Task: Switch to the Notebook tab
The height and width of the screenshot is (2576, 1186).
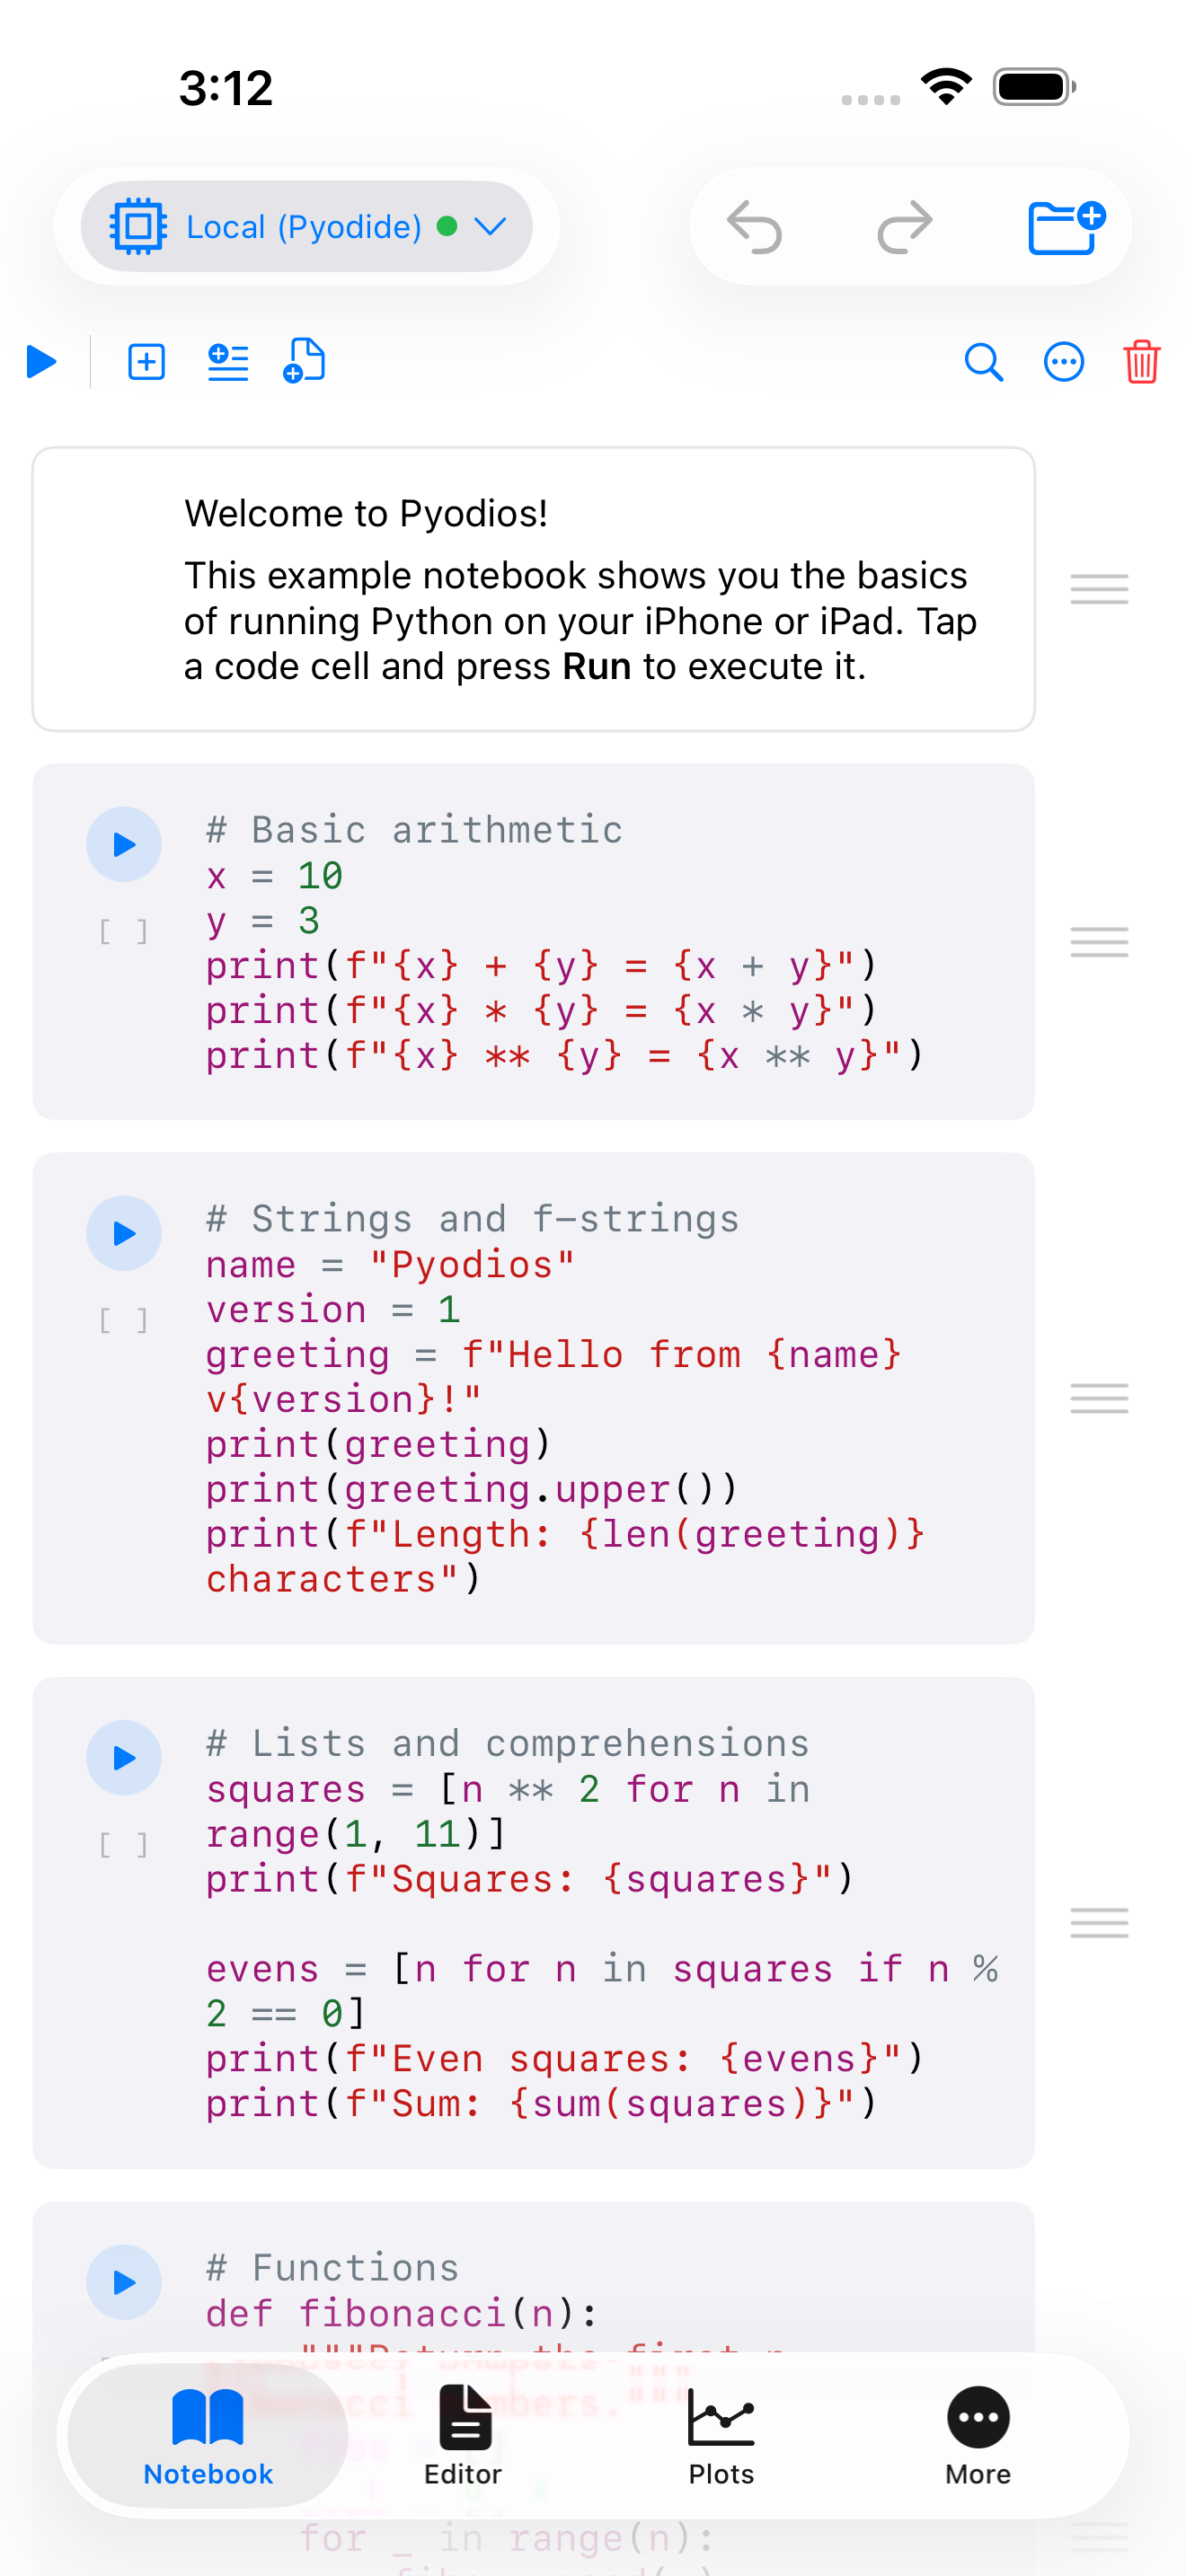Action: [x=208, y=2436]
